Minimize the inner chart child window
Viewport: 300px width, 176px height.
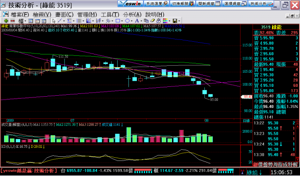pos(287,16)
